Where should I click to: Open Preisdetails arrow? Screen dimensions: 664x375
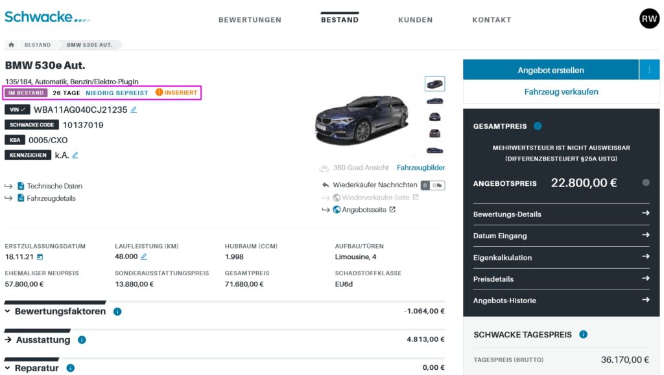645,278
